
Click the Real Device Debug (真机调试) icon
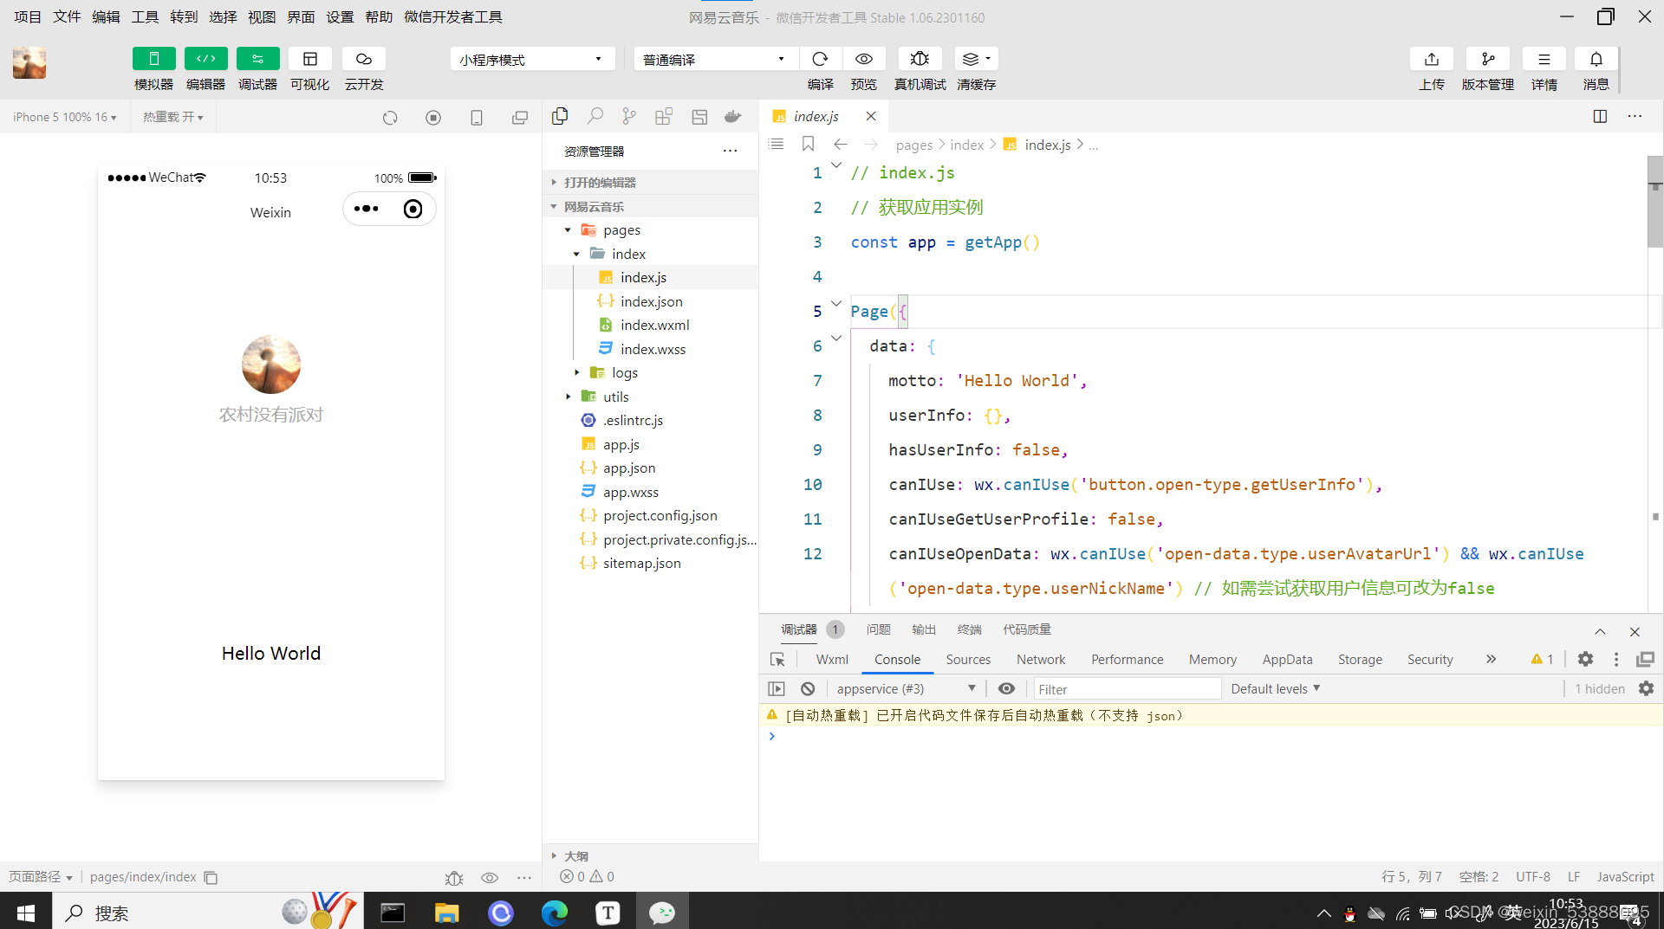[x=920, y=59]
